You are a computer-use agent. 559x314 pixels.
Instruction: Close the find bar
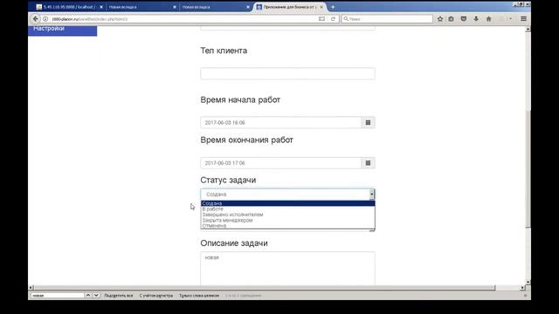click(x=525, y=296)
